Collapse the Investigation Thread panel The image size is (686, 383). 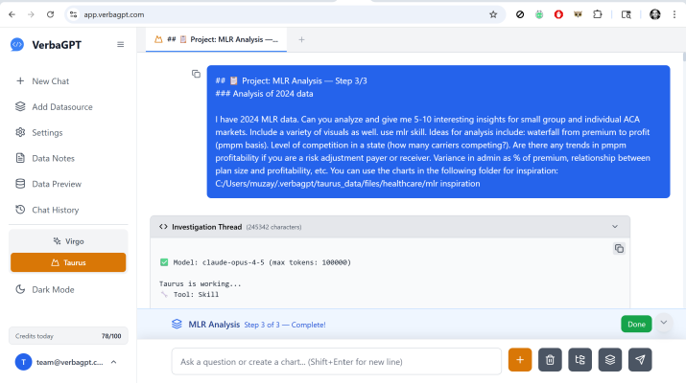pyautogui.click(x=615, y=227)
